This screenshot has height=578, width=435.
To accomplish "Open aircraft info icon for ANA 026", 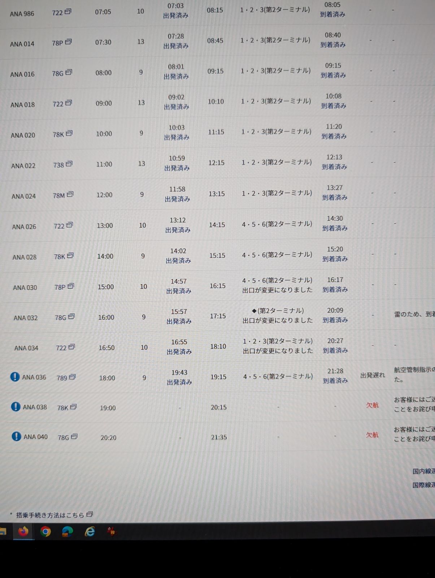I will (70, 225).
